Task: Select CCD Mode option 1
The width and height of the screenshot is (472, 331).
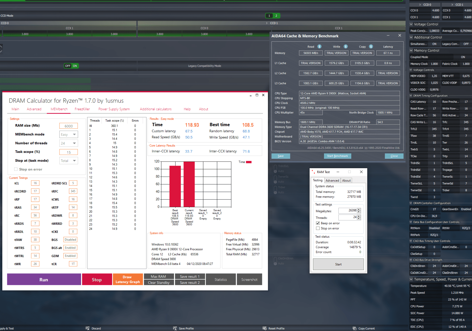Action: coord(269,16)
